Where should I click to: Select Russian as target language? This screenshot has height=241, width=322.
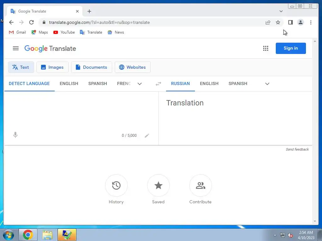(180, 83)
